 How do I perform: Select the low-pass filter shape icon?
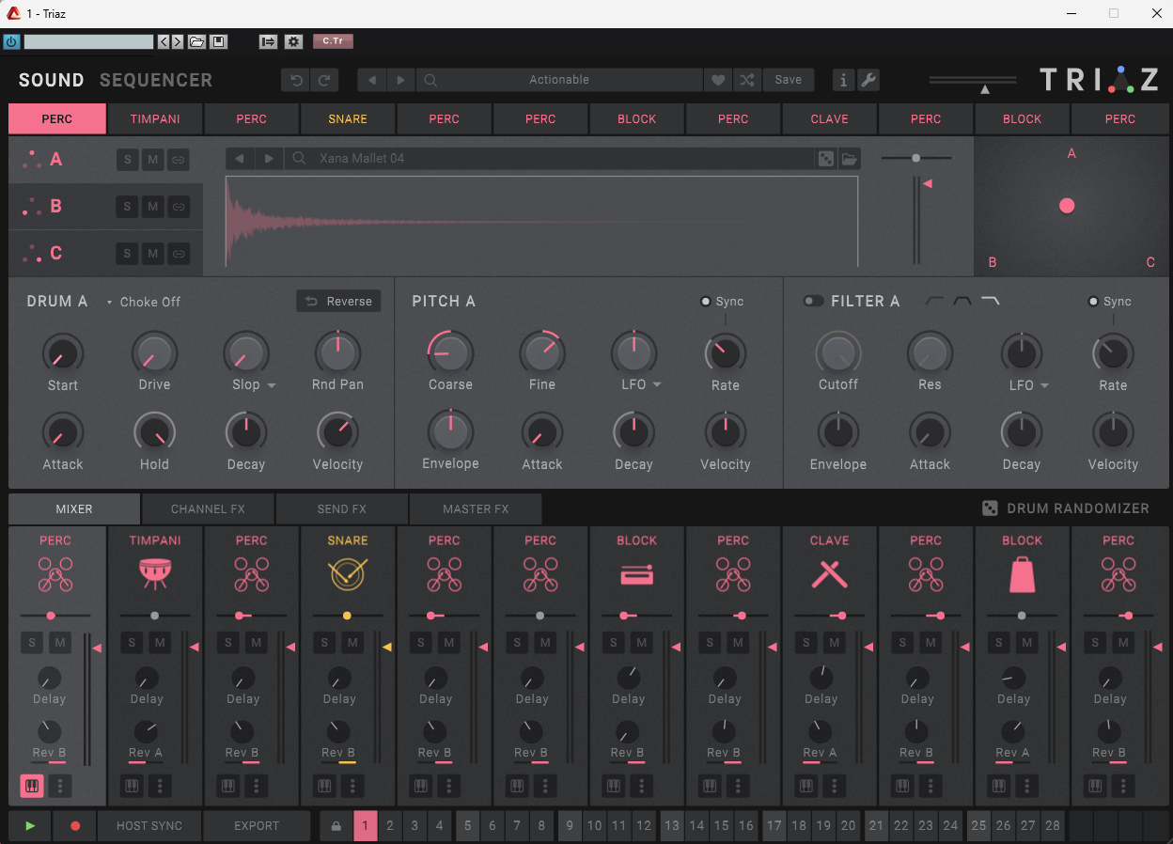click(x=991, y=301)
